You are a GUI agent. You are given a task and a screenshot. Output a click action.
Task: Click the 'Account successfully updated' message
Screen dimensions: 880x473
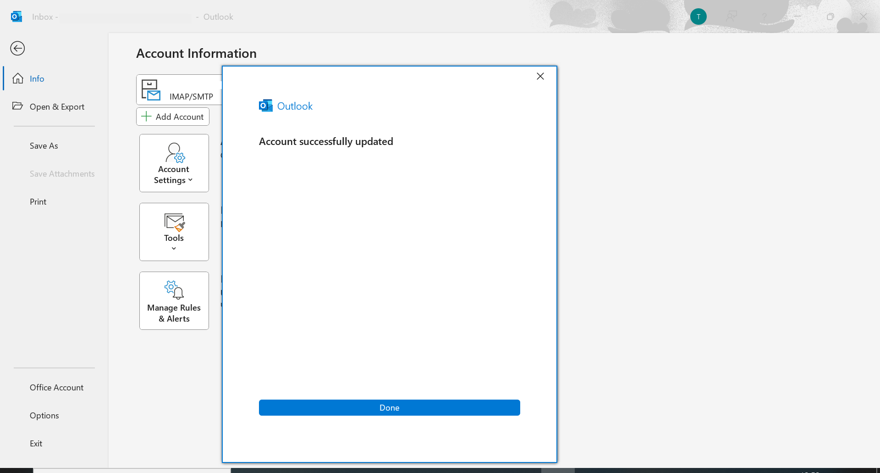point(326,141)
